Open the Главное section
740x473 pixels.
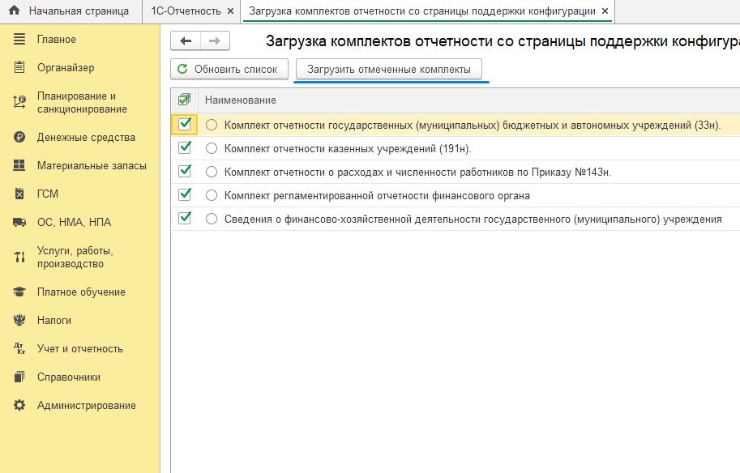click(57, 39)
